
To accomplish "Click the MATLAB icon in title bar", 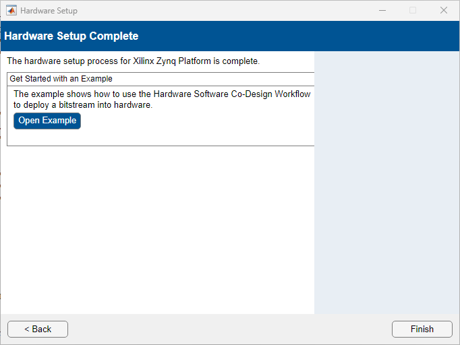I will coord(11,11).
